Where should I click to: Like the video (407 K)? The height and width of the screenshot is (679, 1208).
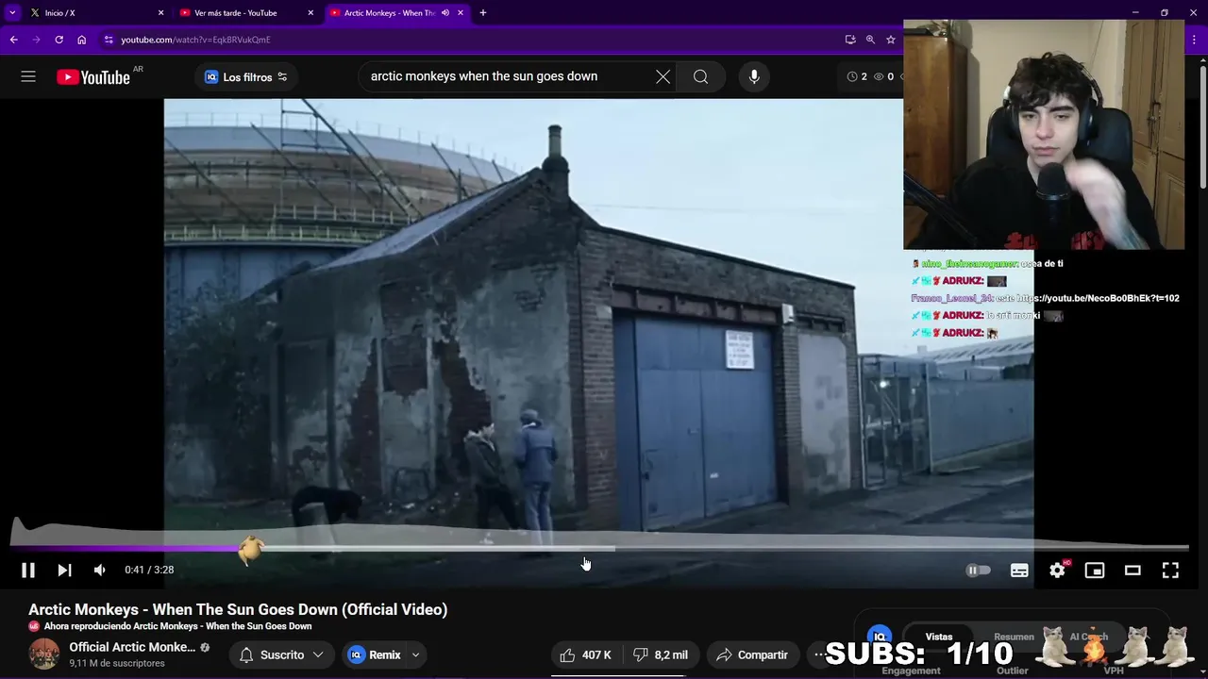pos(586,654)
